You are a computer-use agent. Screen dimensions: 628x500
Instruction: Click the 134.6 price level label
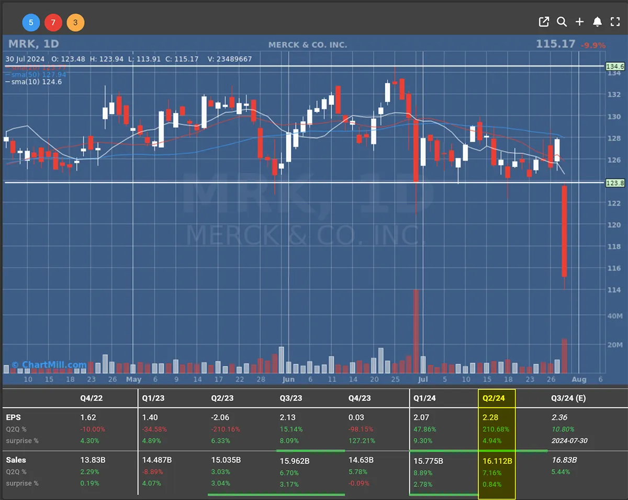[x=615, y=66]
